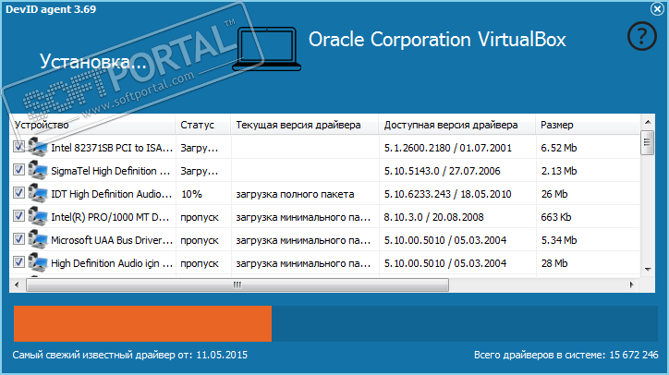Sort by Доступная версия драйвера column header

click(x=457, y=125)
